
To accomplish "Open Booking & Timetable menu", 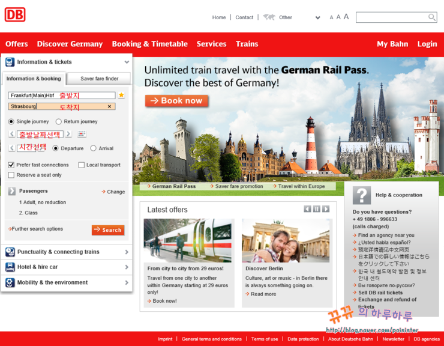I will coord(150,44).
